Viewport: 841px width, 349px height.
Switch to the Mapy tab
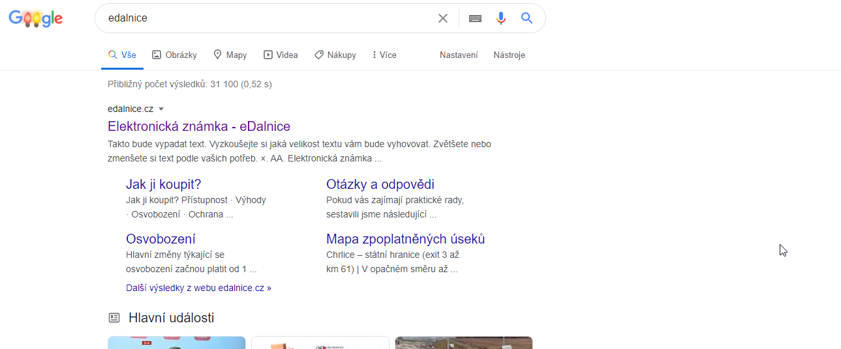[x=230, y=55]
